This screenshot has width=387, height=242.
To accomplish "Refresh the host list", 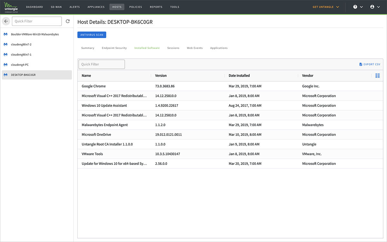I will (68, 21).
